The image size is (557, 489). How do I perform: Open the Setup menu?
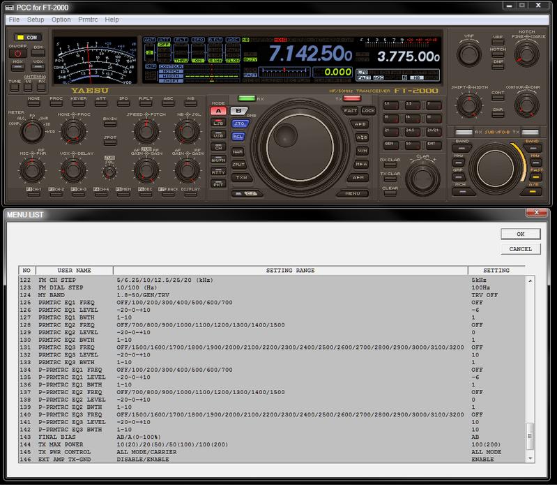coord(36,20)
